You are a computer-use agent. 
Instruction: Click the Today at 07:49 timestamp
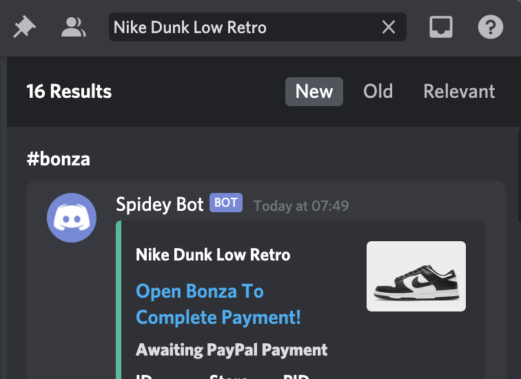[x=301, y=206]
